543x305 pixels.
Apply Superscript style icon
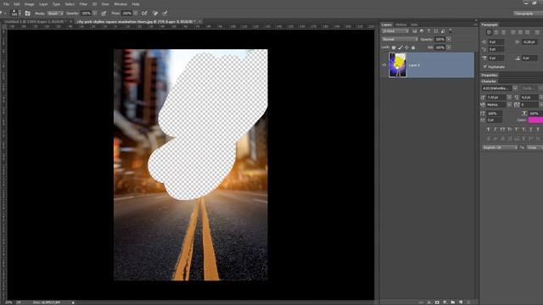pyautogui.click(x=517, y=130)
